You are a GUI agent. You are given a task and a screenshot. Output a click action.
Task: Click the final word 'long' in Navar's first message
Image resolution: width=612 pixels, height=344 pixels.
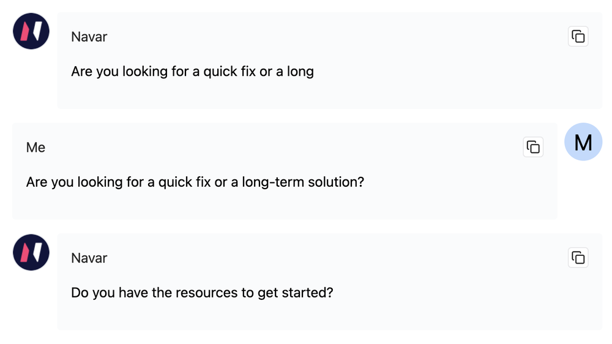[x=300, y=72]
